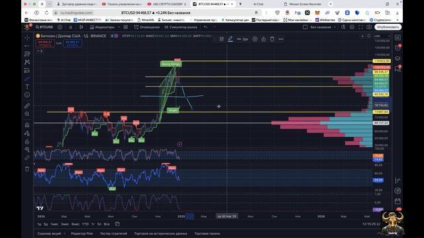Open the go to date icon
The width and height of the screenshot is (424, 238).
click(117, 224)
